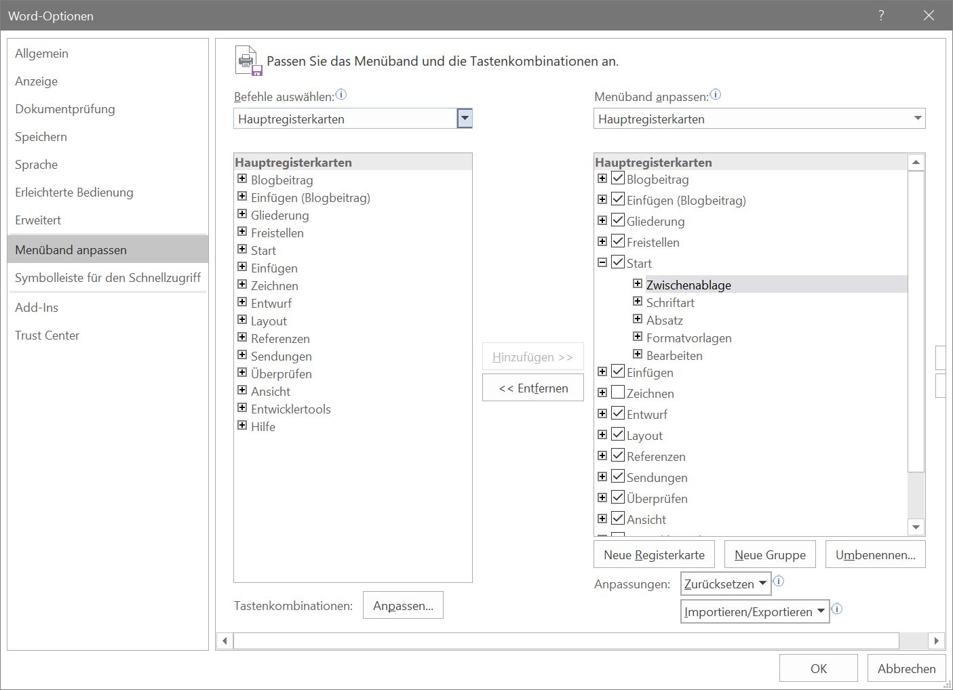Click horizontal scrollbar left arrow
Viewport: 953px width, 690px height.
point(225,641)
